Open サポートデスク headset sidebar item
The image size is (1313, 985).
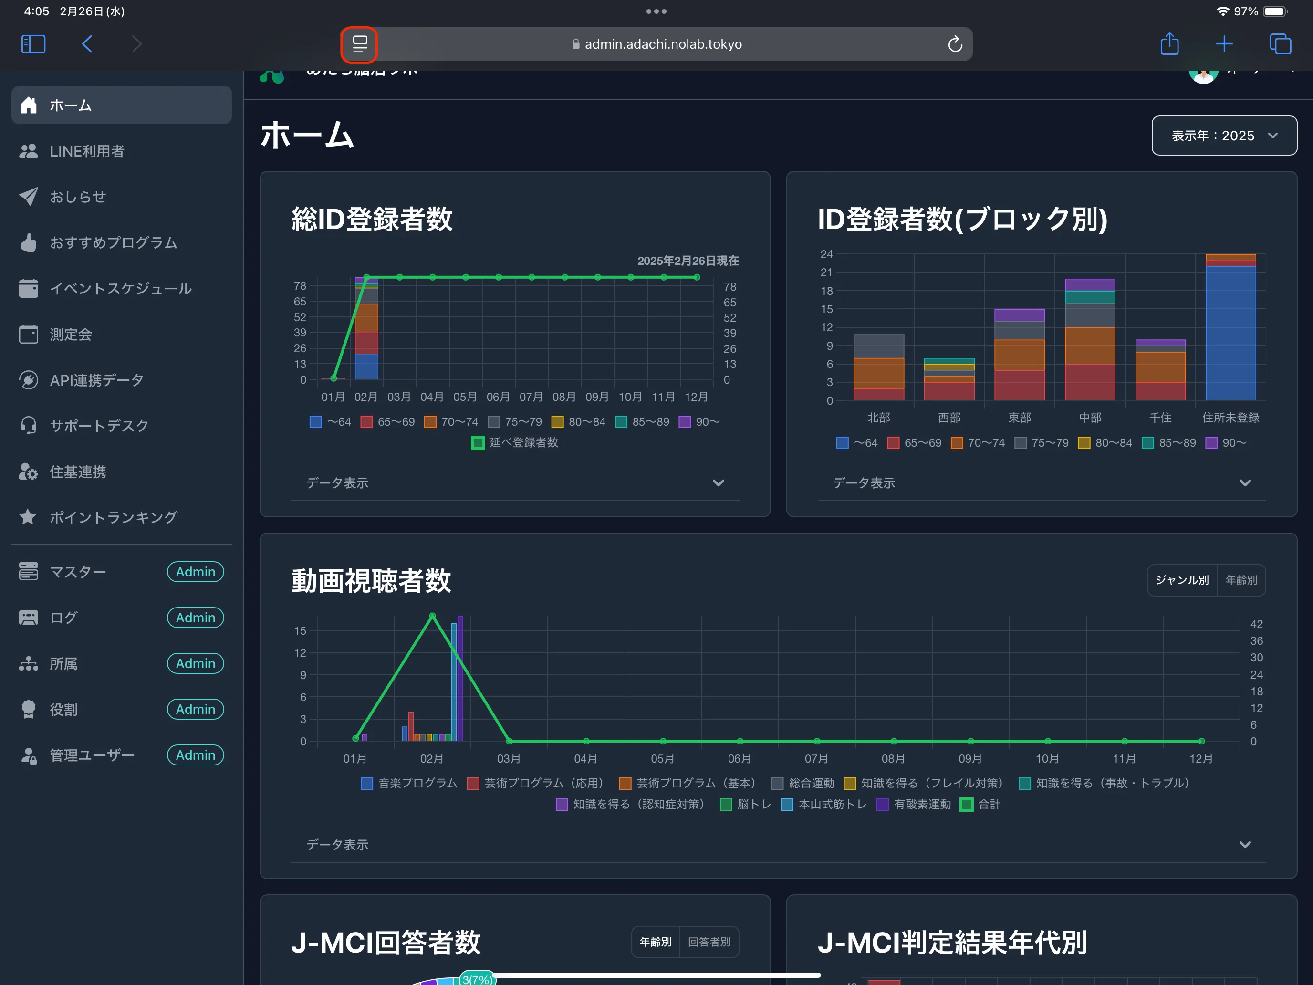[99, 426]
